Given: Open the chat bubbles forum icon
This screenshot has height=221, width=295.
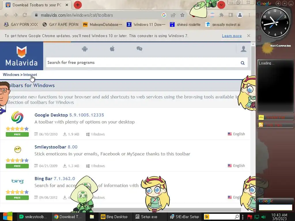Looking at the screenshot, I should (x=139, y=49).
